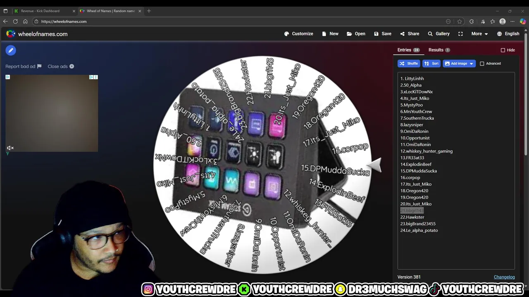
Task: Create a New wheel
Action: point(330,34)
